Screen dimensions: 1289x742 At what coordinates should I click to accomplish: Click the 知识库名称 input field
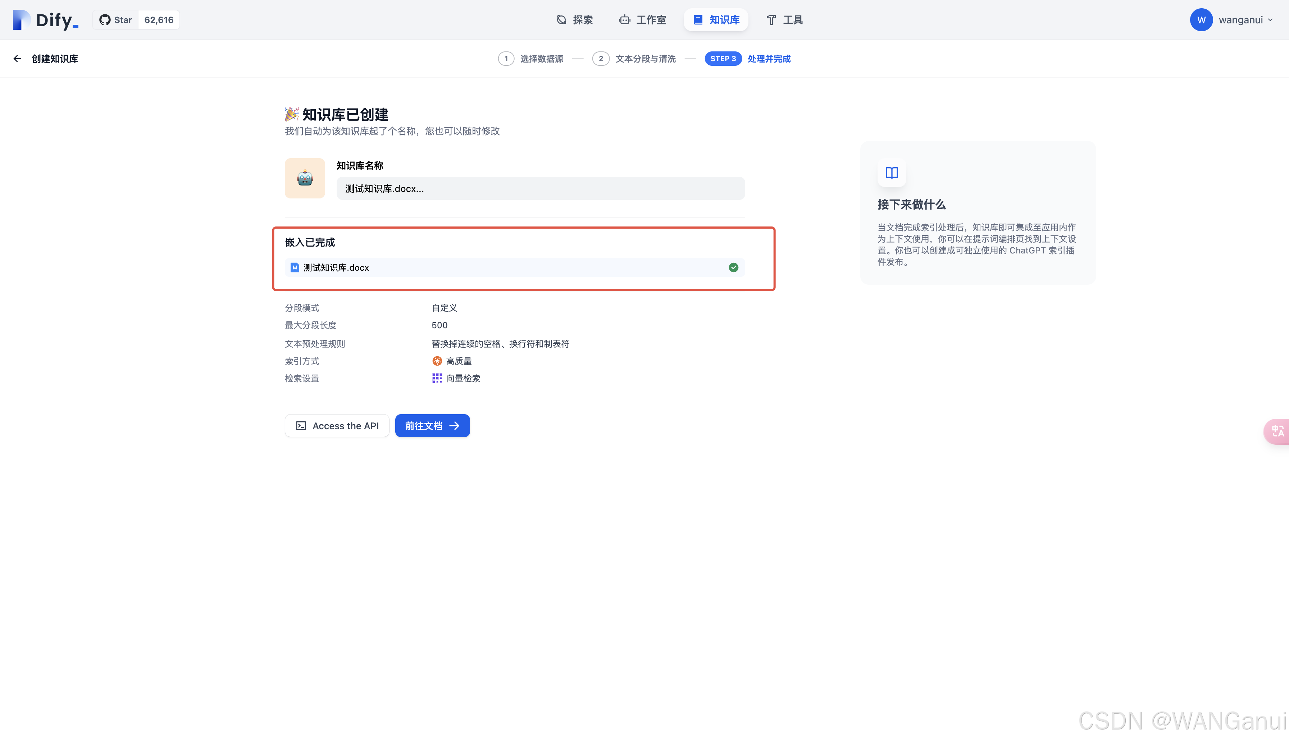[540, 189]
